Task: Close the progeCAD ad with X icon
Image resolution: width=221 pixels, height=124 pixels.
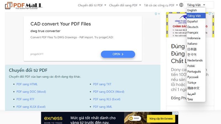Action: (x=159, y=14)
